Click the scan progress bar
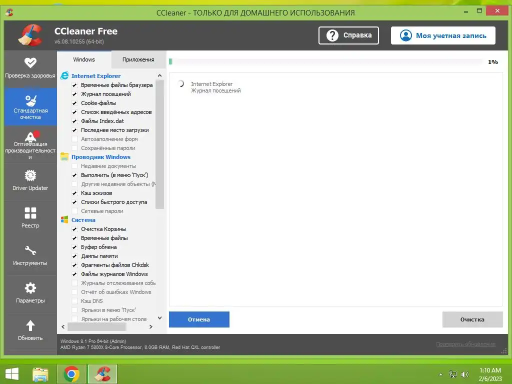This screenshot has width=512, height=384. click(325, 61)
